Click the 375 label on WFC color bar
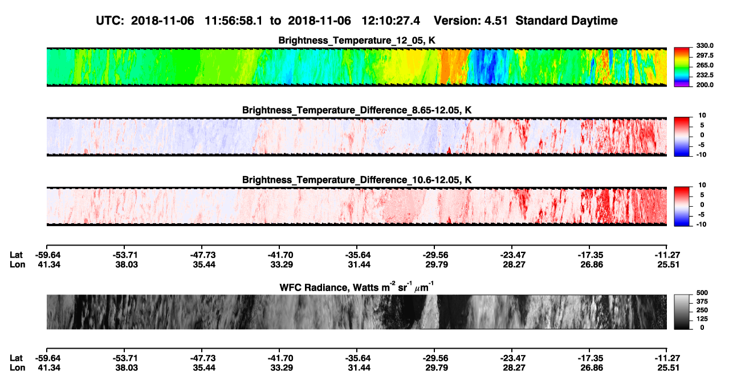Viewport: 741px width, 380px height. point(701,301)
